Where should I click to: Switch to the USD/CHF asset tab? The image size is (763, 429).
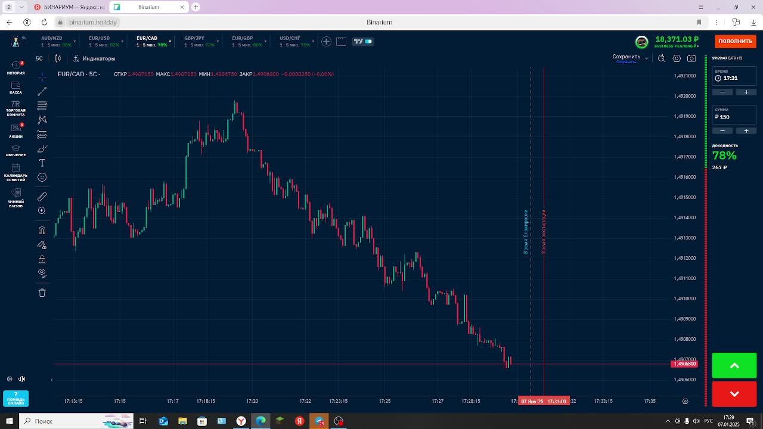pos(294,41)
